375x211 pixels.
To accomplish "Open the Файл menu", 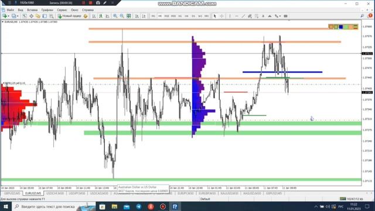I will (10, 10).
